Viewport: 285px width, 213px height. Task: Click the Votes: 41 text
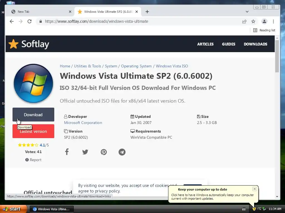click(33, 152)
